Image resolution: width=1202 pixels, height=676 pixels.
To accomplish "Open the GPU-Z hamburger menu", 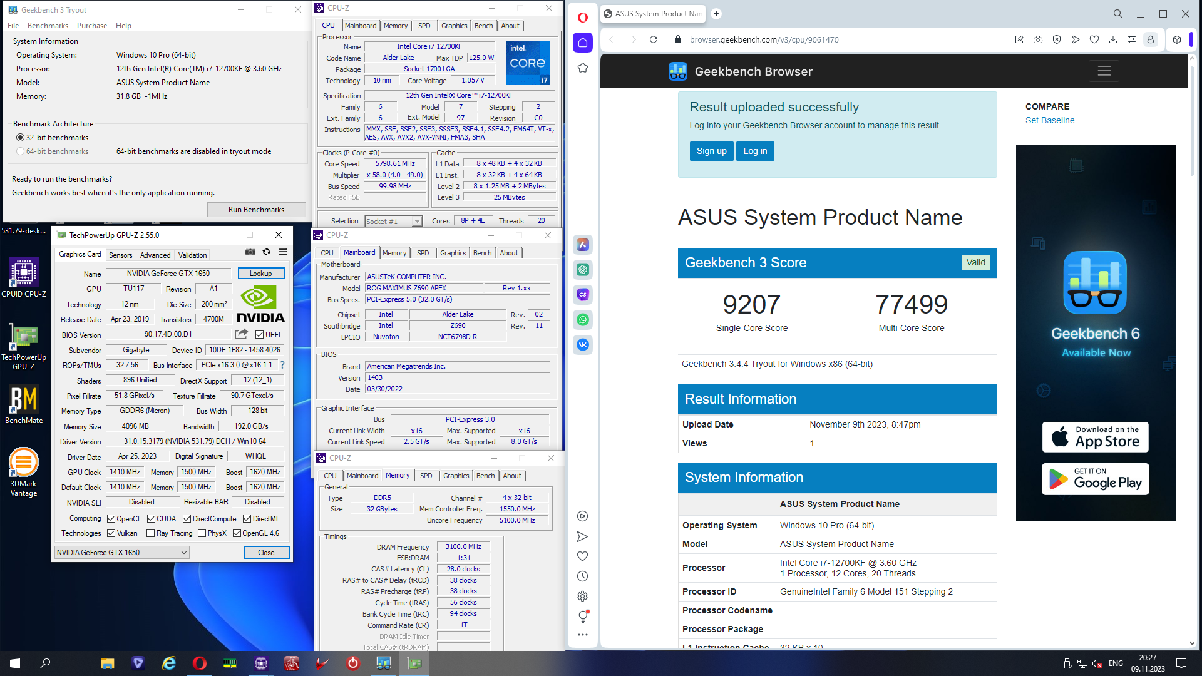I will point(283,252).
